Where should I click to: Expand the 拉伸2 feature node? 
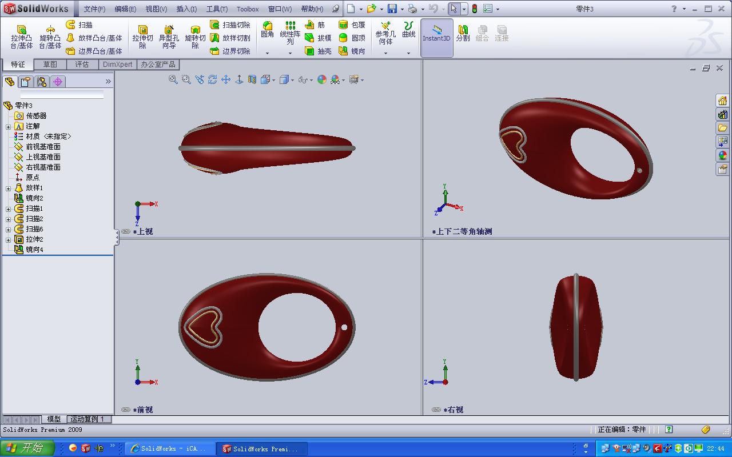[8, 239]
